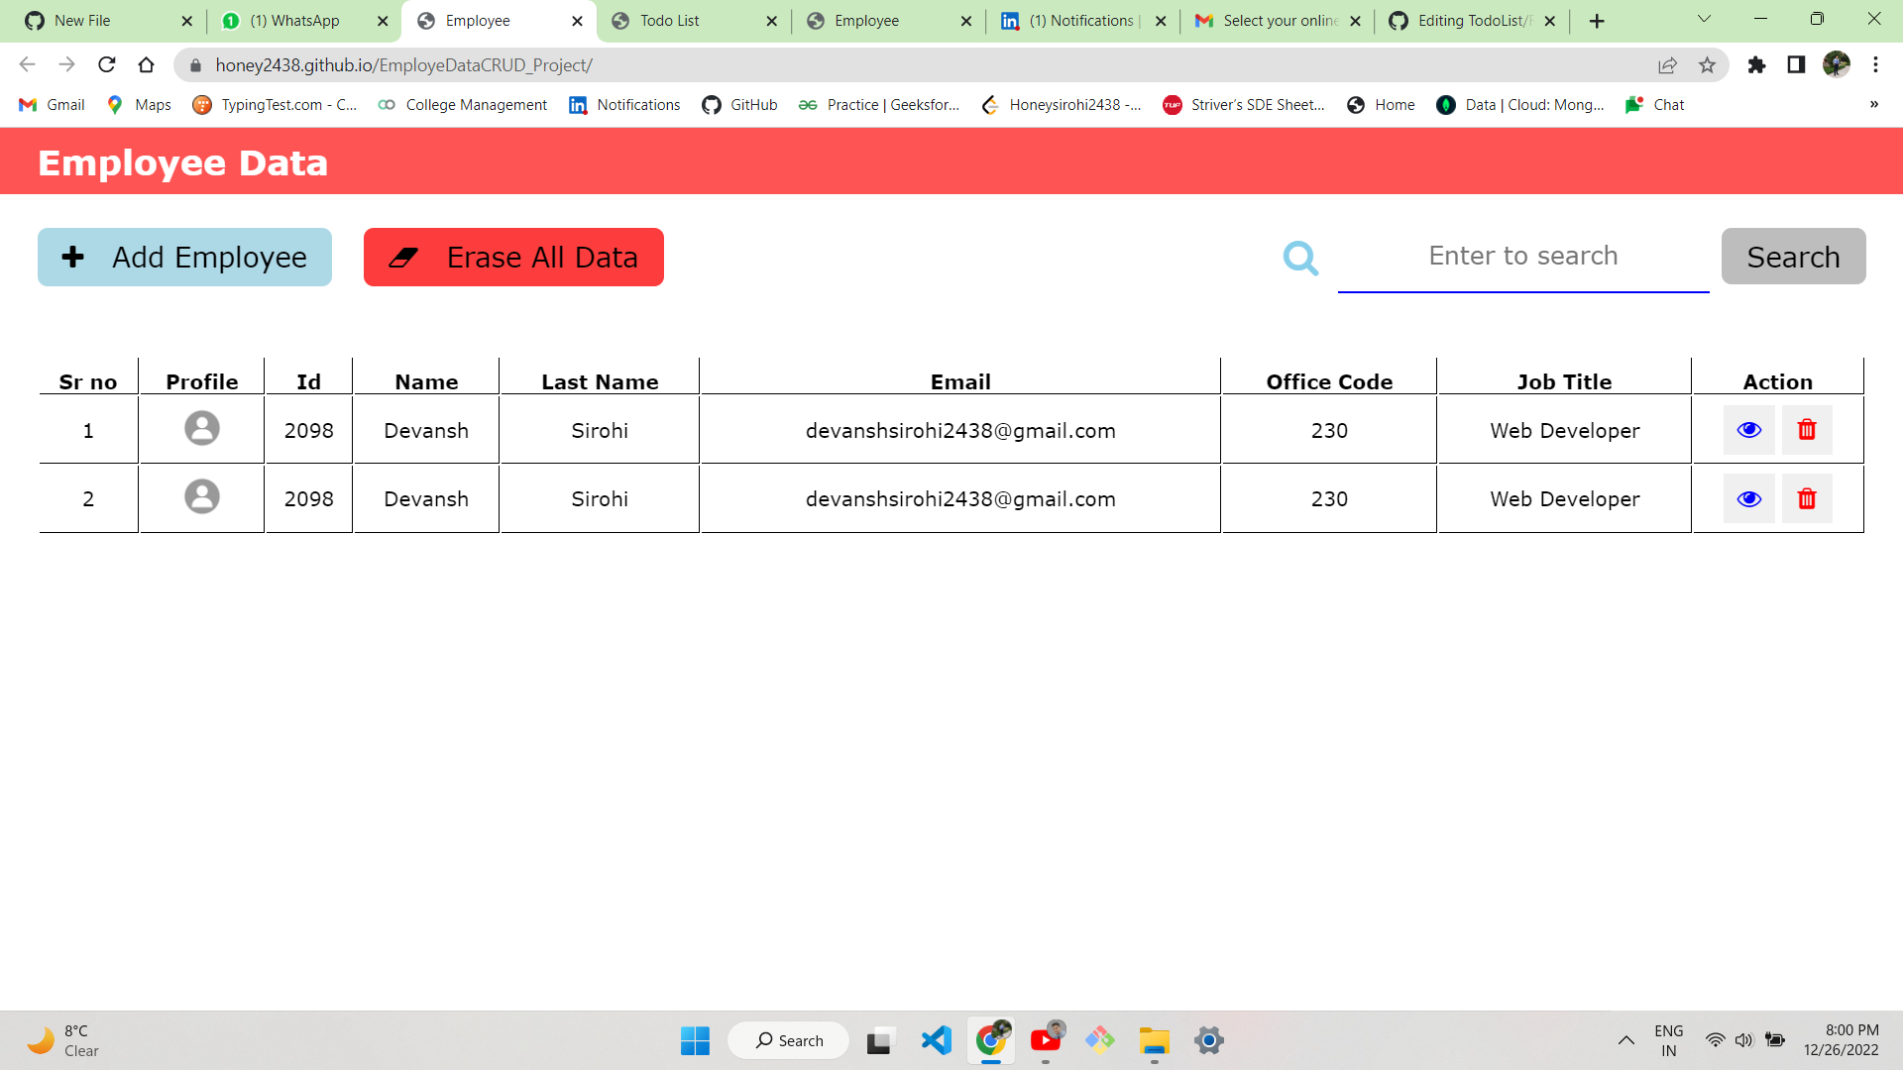Reload the page

click(x=107, y=65)
